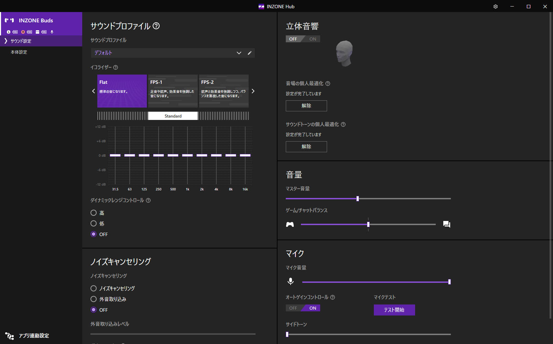Image resolution: width=553 pixels, height=344 pixels.
Task: Open the settings gear in title bar
Action: (x=496, y=7)
